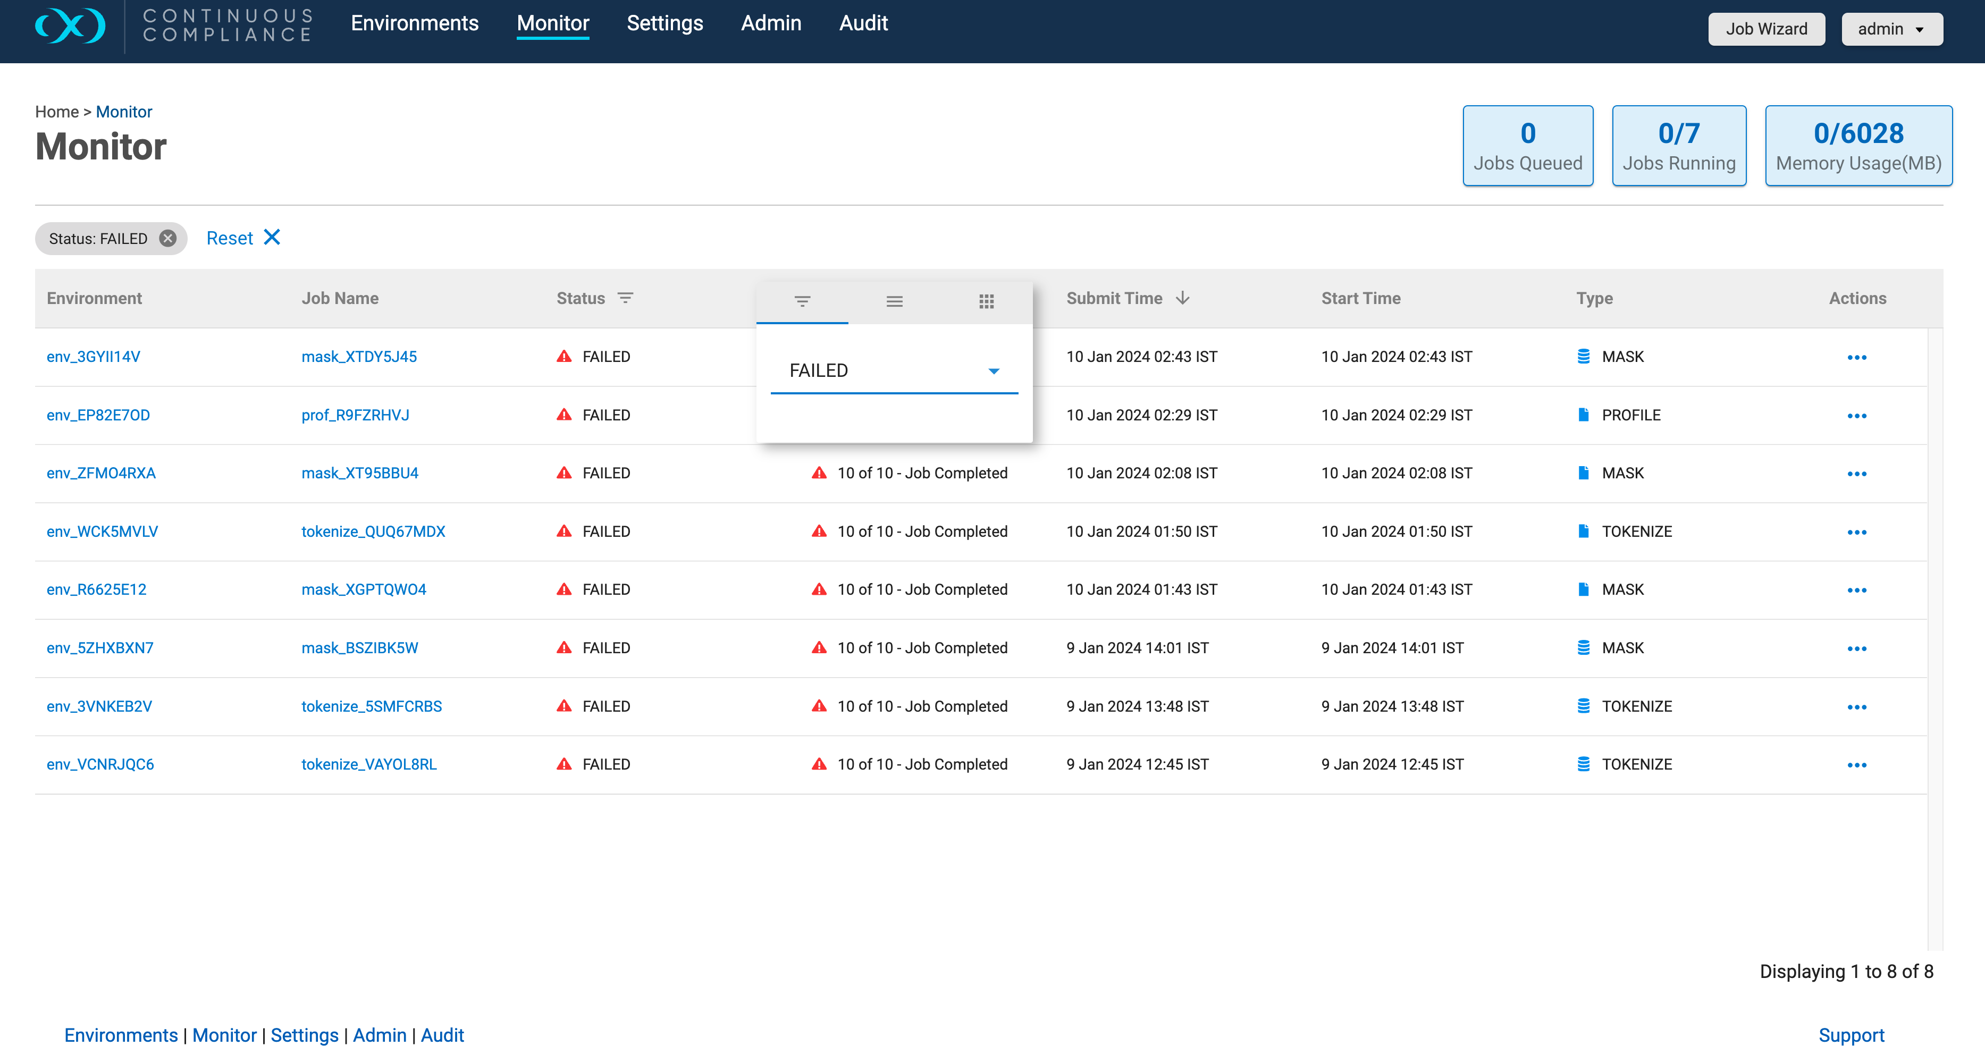Click database icon in tokenize_VAYOL8RL row
1985x1046 pixels.
coord(1584,764)
